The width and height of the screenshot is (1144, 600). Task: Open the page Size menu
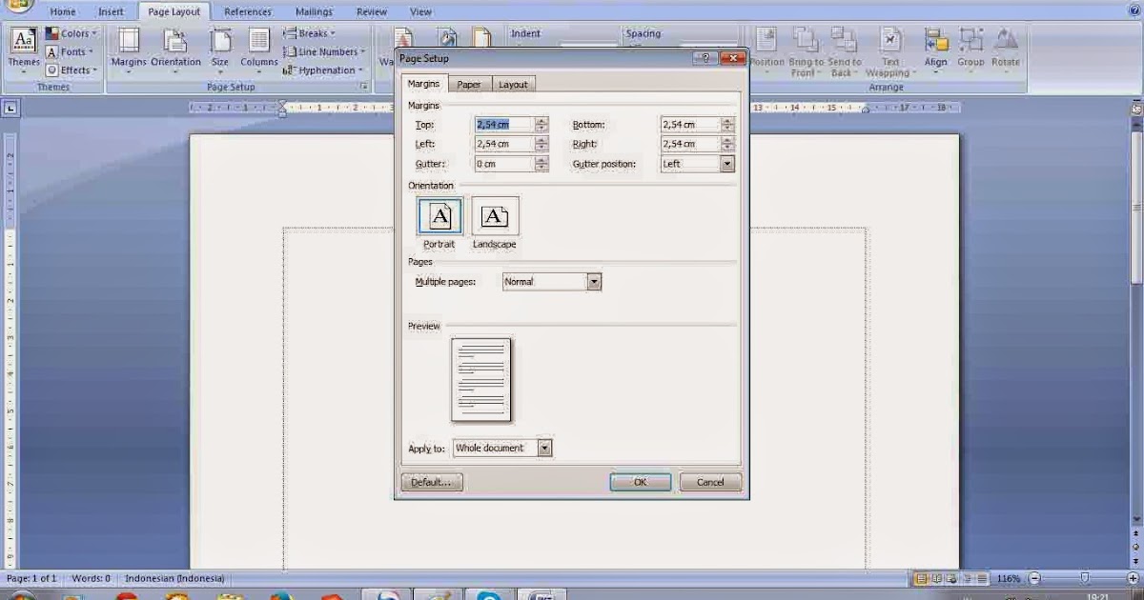click(x=220, y=50)
